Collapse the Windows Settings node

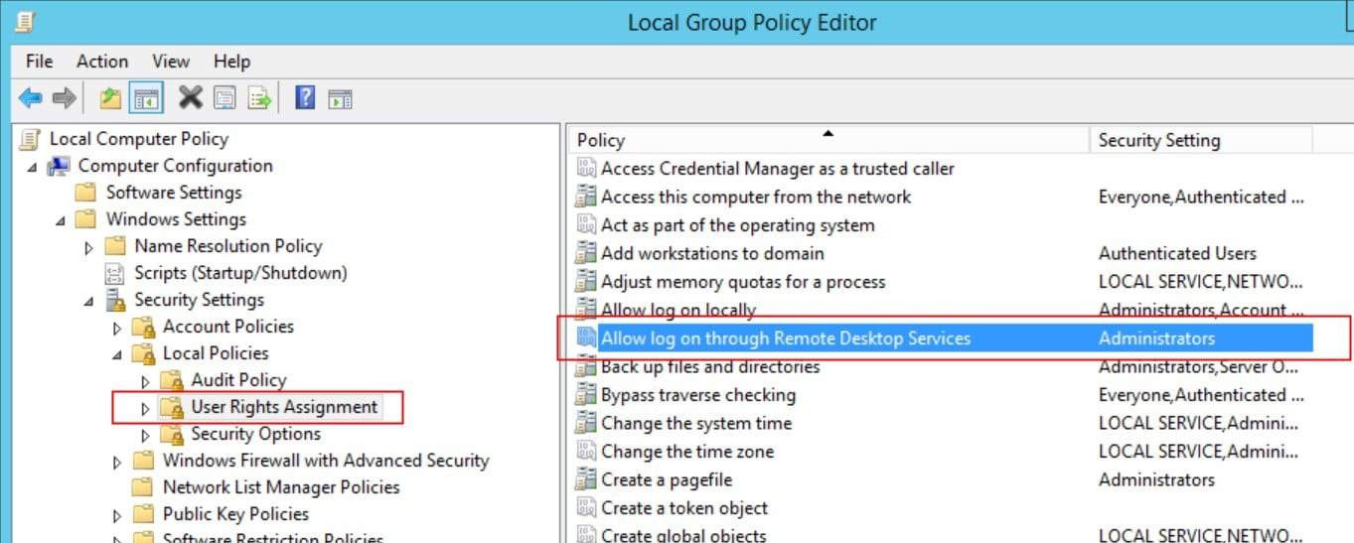(x=62, y=220)
